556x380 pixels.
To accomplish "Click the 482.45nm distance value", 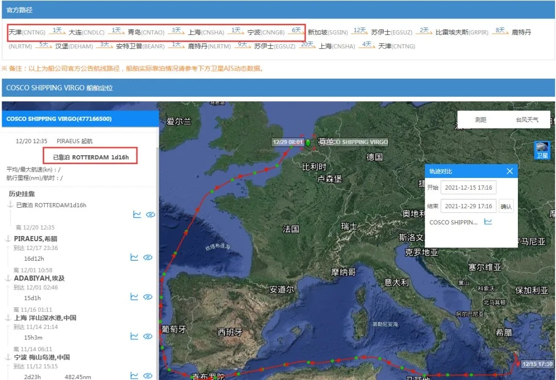I will click(78, 377).
